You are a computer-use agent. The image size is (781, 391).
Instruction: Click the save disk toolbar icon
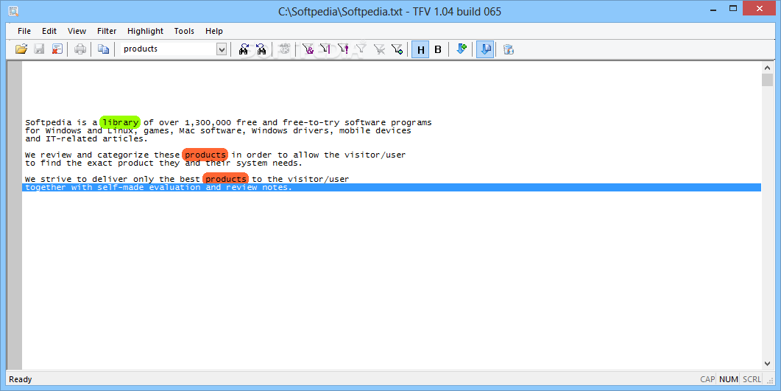39,49
